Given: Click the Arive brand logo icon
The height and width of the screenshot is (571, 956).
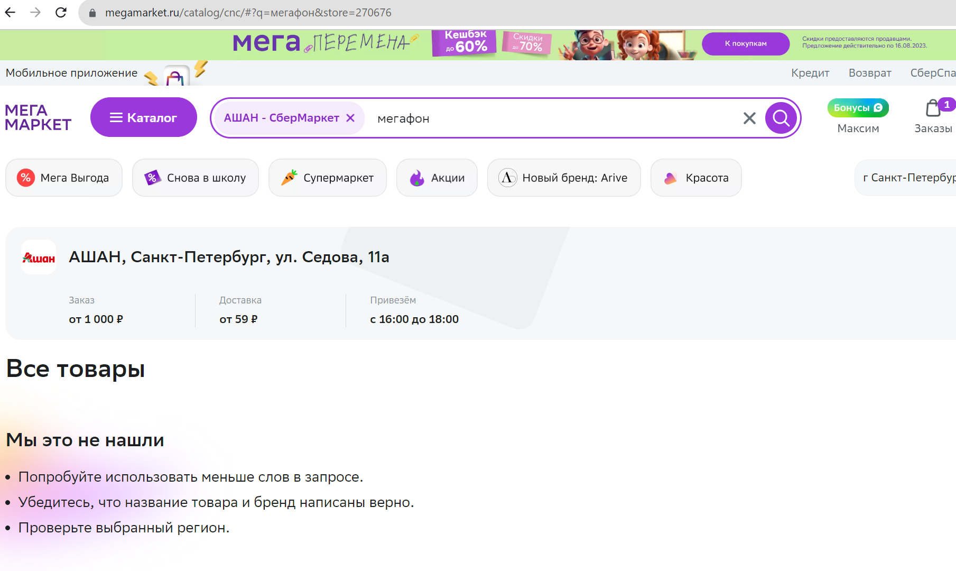Looking at the screenshot, I should [508, 178].
